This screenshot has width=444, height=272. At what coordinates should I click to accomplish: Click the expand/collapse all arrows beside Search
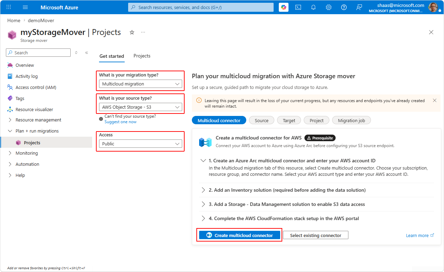tap(76, 53)
